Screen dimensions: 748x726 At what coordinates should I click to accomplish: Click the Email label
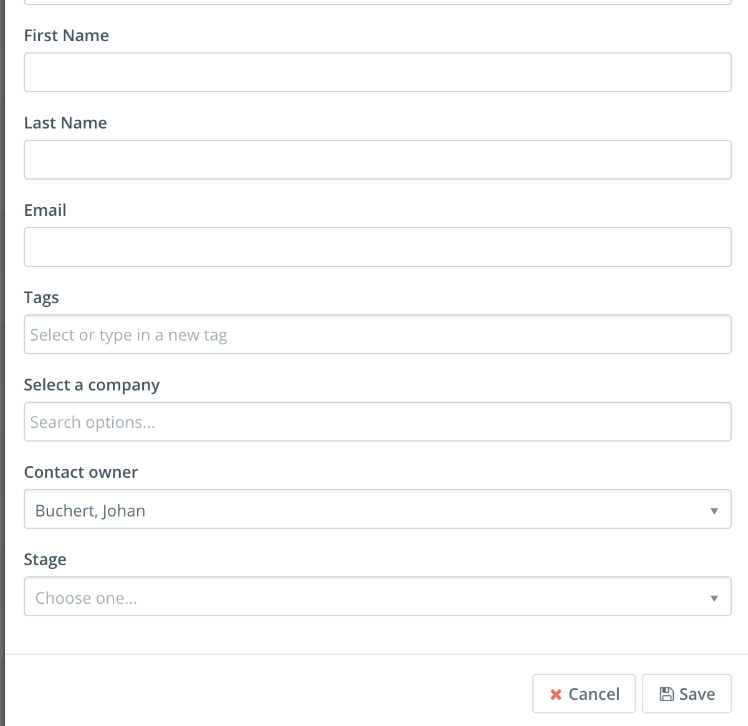pos(45,210)
